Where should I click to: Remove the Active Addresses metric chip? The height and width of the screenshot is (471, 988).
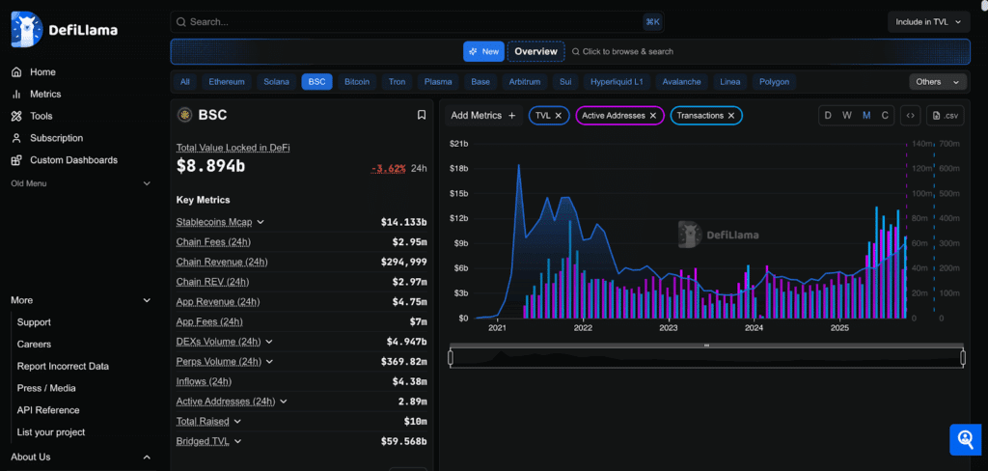coord(653,116)
